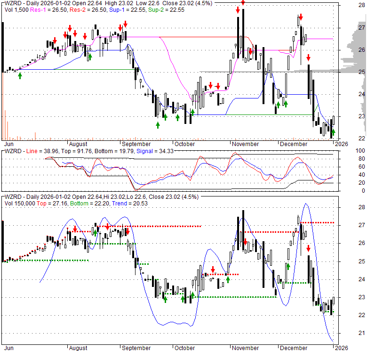Screen dimensions: 367x351
Task: Click the Top = 27.16 label in the lower price chart
Action: coord(52,204)
